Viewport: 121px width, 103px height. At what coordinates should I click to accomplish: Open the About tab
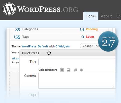106,16
